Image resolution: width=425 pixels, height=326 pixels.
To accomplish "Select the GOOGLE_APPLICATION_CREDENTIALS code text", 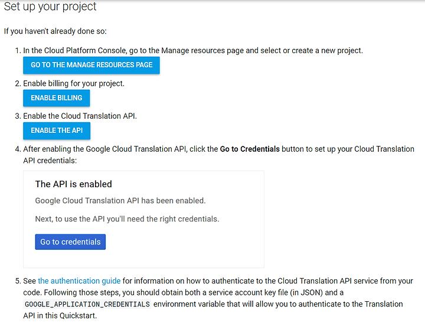I will coord(87,304).
